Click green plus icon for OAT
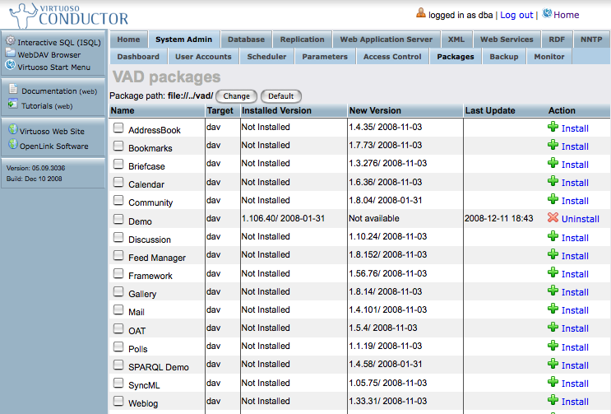Screen dimensions: 611x414 [553, 327]
